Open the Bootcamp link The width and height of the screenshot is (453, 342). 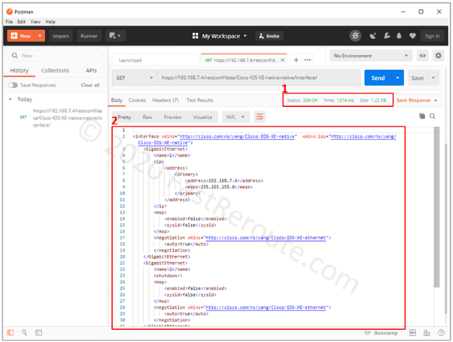pyautogui.click(x=381, y=333)
